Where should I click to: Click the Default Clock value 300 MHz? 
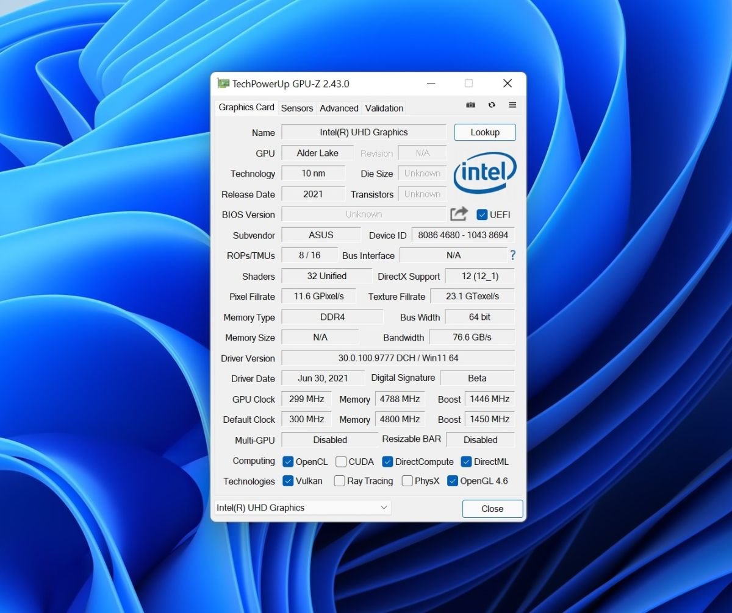pos(306,419)
